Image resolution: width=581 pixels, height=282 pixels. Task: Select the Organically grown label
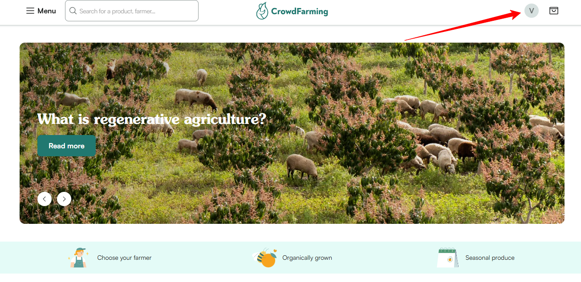point(307,258)
